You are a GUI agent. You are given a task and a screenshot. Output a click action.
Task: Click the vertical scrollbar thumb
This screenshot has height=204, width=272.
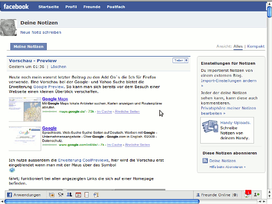(x=269, y=12)
